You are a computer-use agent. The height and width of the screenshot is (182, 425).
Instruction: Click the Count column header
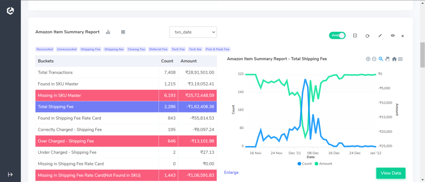tap(169, 61)
